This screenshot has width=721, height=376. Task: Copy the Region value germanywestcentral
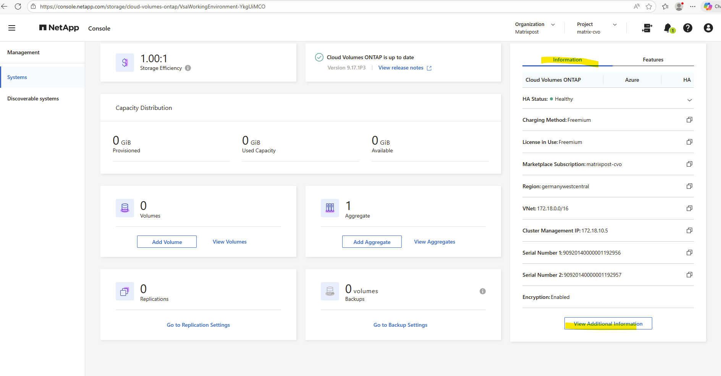689,186
